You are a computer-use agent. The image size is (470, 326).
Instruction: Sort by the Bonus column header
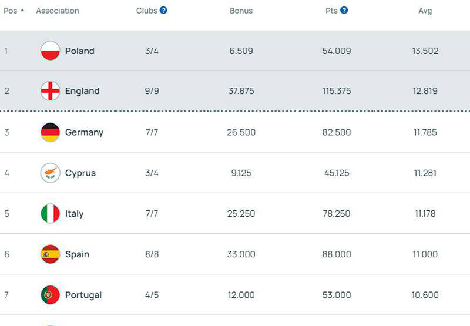point(241,11)
